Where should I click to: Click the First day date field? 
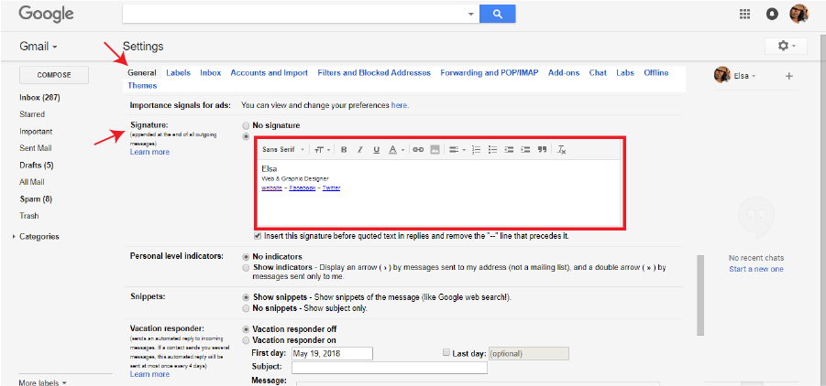333,353
